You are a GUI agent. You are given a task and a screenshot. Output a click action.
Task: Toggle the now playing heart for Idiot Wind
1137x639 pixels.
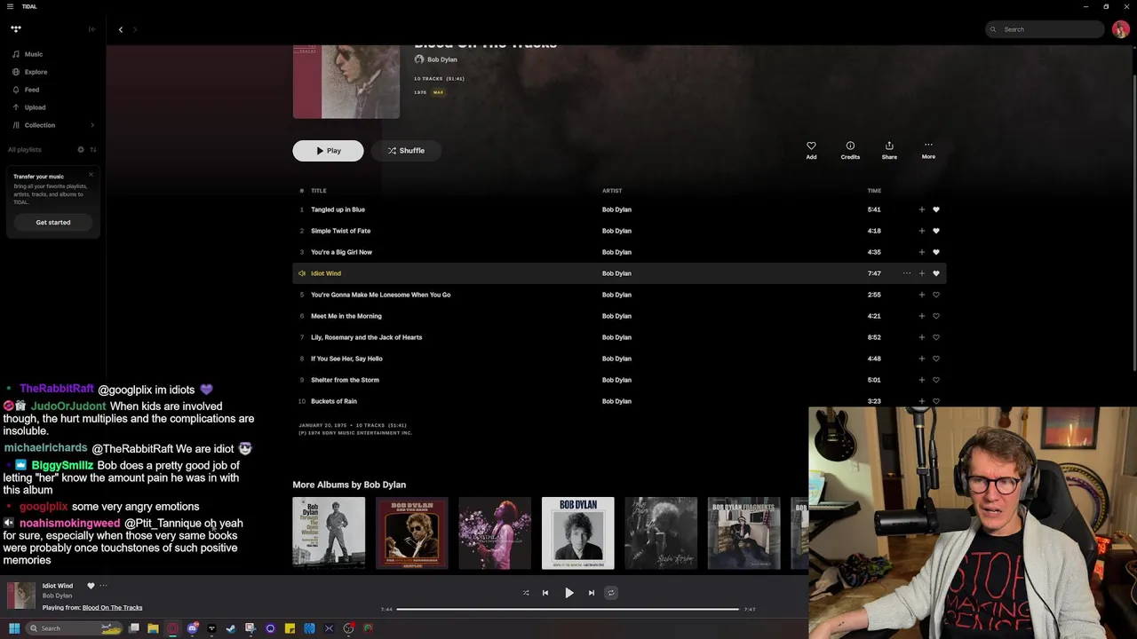pyautogui.click(x=91, y=586)
